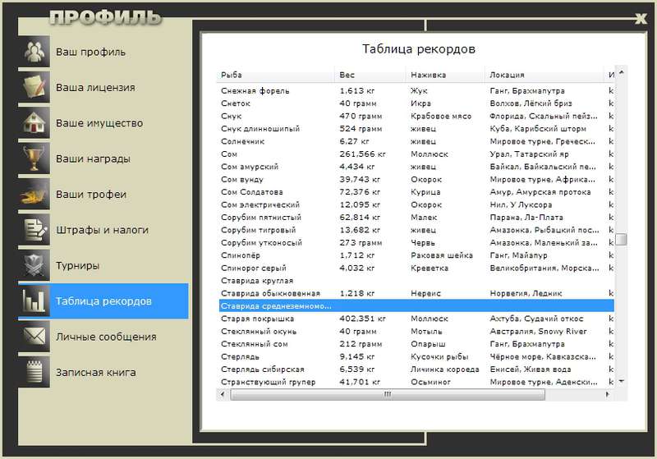This screenshot has height=459, width=657.
Task: Click the Ваша лицензия document icon
Action: pos(34,87)
